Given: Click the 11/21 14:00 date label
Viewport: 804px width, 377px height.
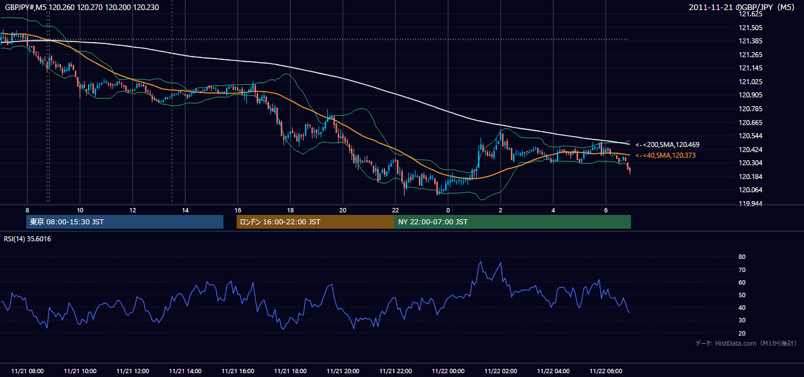Looking at the screenshot, I should (x=185, y=371).
